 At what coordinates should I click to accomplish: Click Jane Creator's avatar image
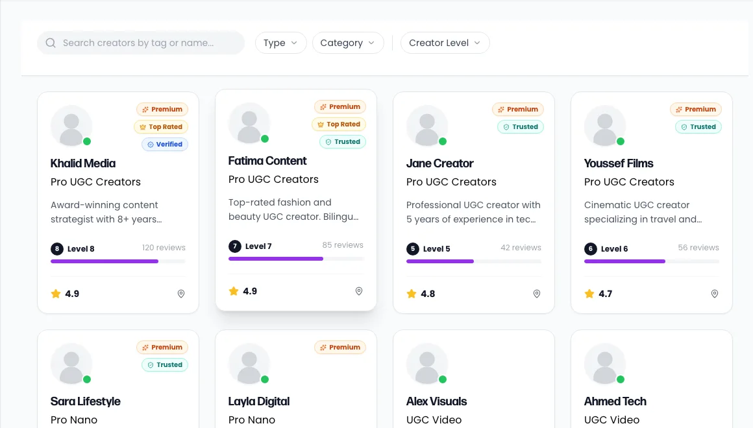tap(427, 126)
